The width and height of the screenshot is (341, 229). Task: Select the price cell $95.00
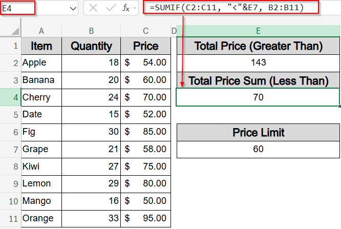(x=145, y=219)
